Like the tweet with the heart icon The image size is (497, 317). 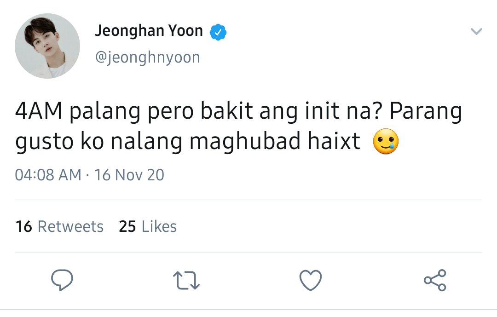[x=311, y=280]
